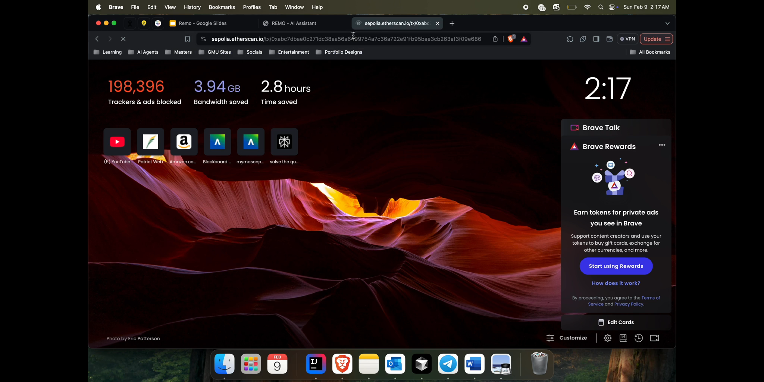
Task: Expand Brave Talk card
Action: 616,128
